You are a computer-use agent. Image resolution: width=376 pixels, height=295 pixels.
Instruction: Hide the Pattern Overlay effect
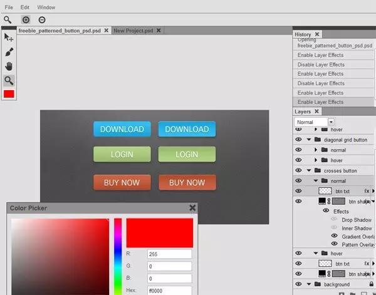[334, 244]
